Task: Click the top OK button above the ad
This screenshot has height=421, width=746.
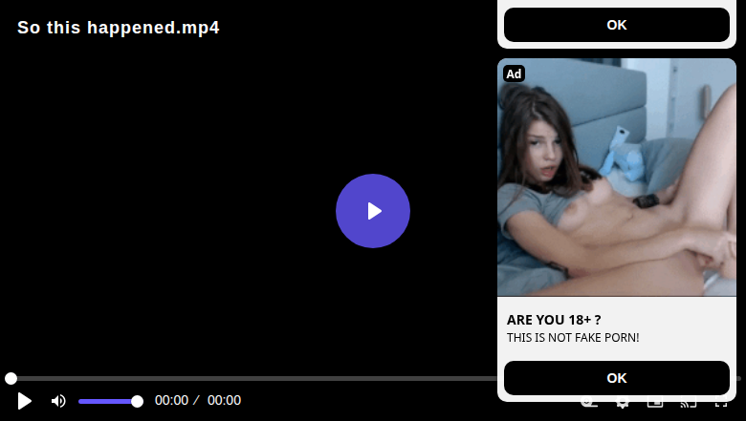Action: 617,25
